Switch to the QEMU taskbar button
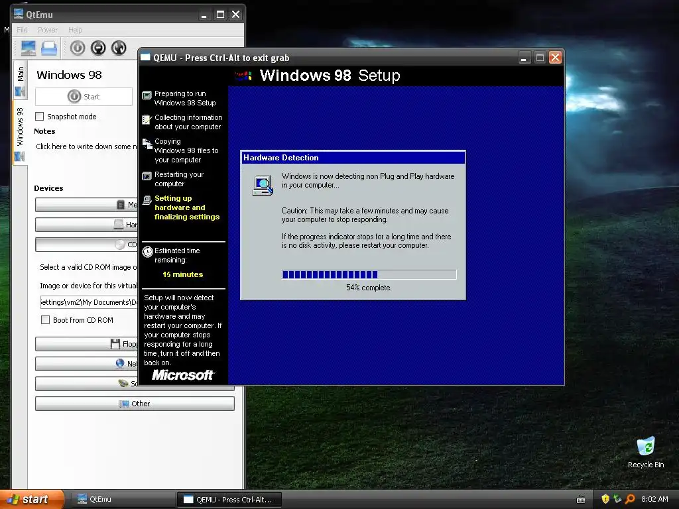679x509 pixels. [229, 500]
